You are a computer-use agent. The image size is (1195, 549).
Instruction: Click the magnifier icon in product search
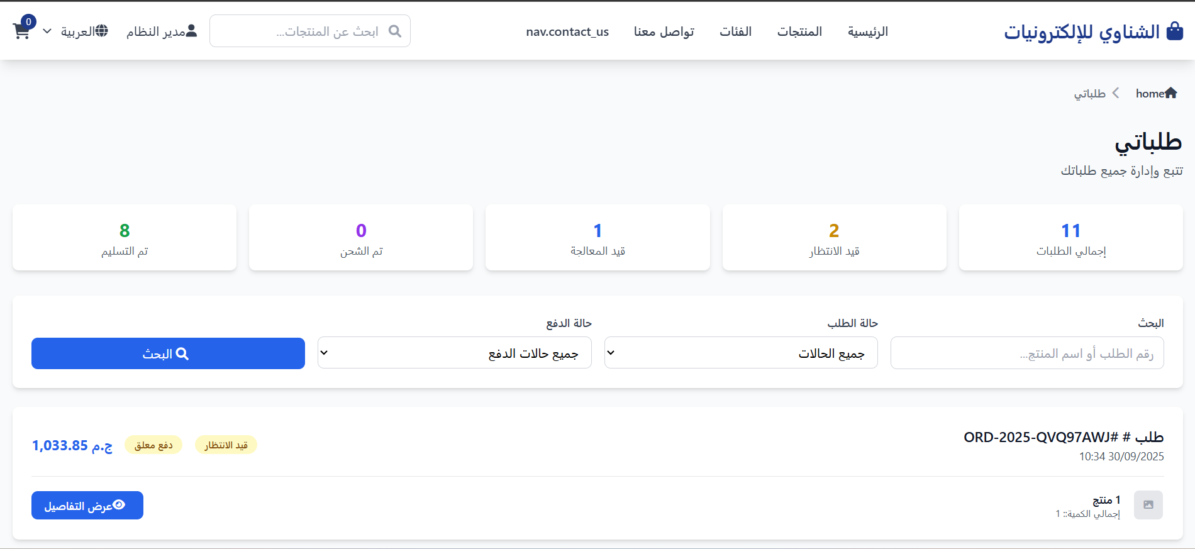pyautogui.click(x=394, y=31)
